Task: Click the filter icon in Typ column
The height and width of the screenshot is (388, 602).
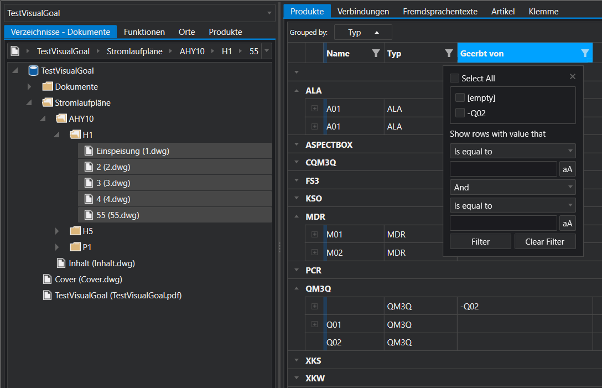Action: tap(449, 54)
